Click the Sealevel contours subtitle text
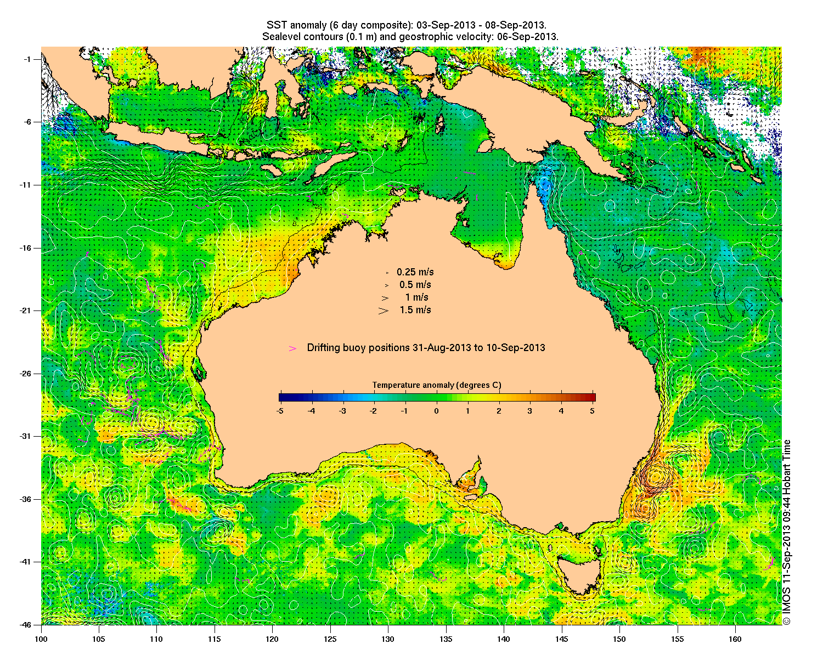 point(410,37)
